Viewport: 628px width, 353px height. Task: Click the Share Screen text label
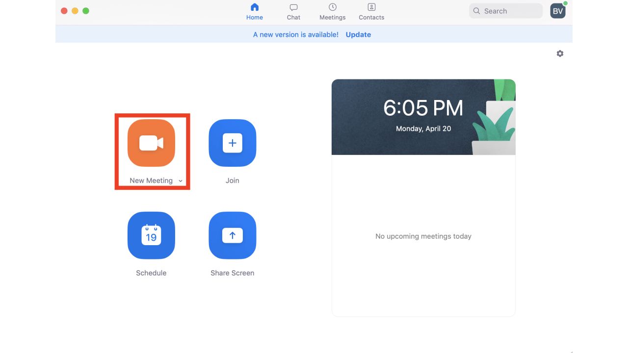tap(233, 273)
